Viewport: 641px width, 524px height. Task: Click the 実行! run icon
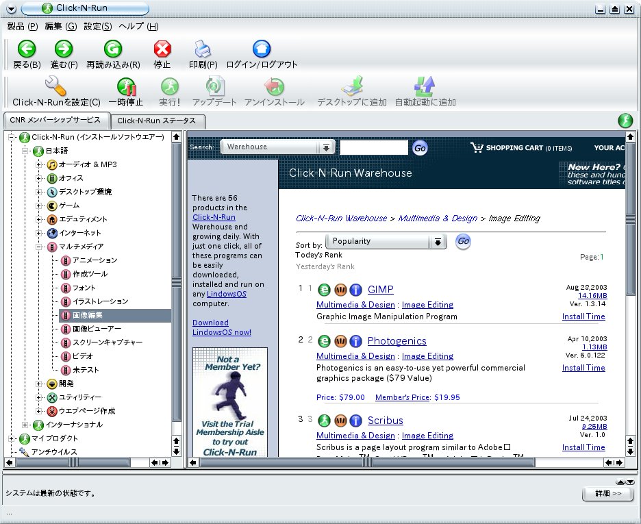point(170,86)
